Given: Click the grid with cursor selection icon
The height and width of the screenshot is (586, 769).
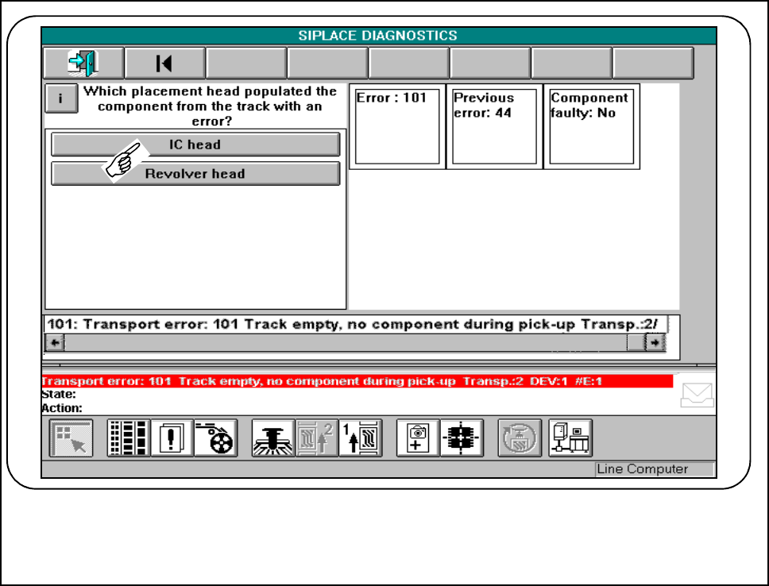Looking at the screenshot, I should point(71,438).
